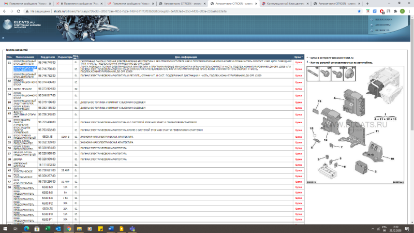Select the highlighted 'Коммутационный блок двигателя' part name
Image resolution: width=414 pixels, height=233 pixels.
click(x=24, y=68)
